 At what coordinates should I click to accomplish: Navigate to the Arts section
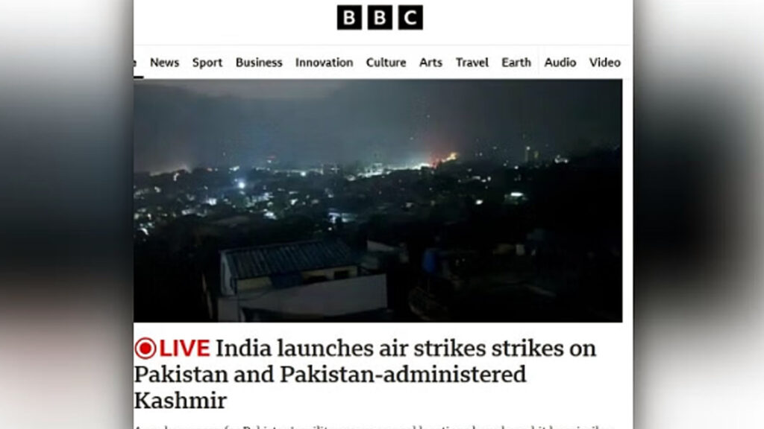pos(430,63)
